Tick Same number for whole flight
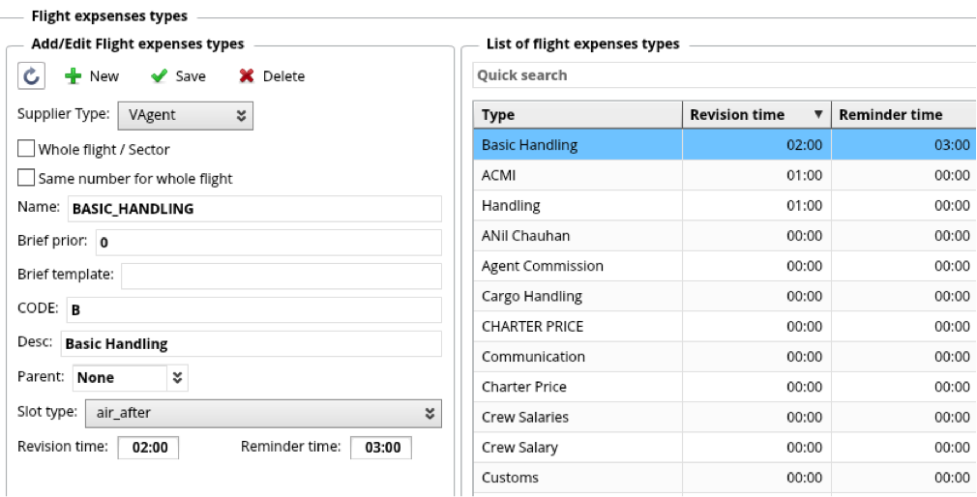This screenshot has height=497, width=977. [26, 179]
